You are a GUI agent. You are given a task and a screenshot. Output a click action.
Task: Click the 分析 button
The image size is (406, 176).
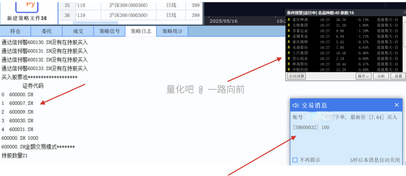[381, 76]
